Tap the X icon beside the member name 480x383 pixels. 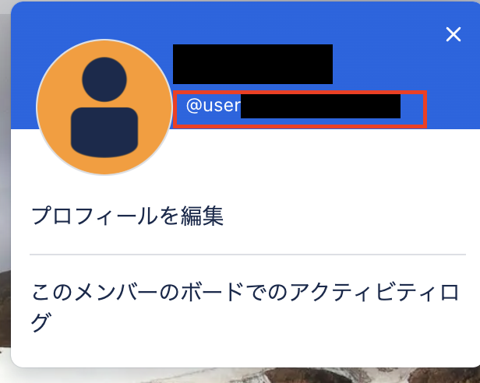[x=453, y=34]
